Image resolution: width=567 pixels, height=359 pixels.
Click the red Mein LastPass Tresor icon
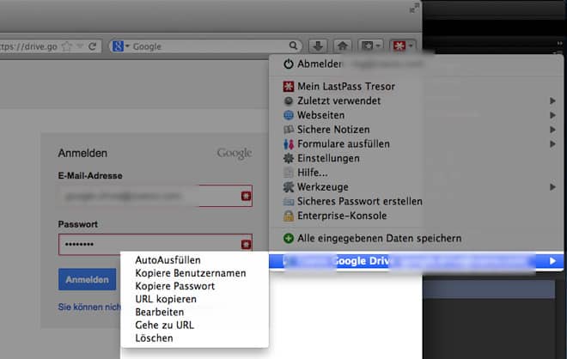coord(288,87)
